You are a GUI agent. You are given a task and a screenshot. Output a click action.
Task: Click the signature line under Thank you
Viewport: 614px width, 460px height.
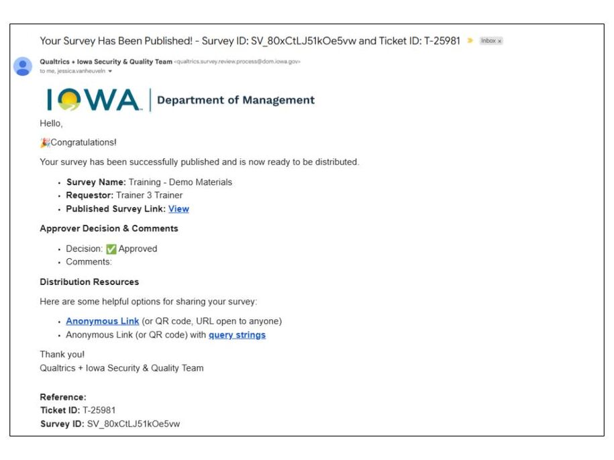pyautogui.click(x=121, y=368)
